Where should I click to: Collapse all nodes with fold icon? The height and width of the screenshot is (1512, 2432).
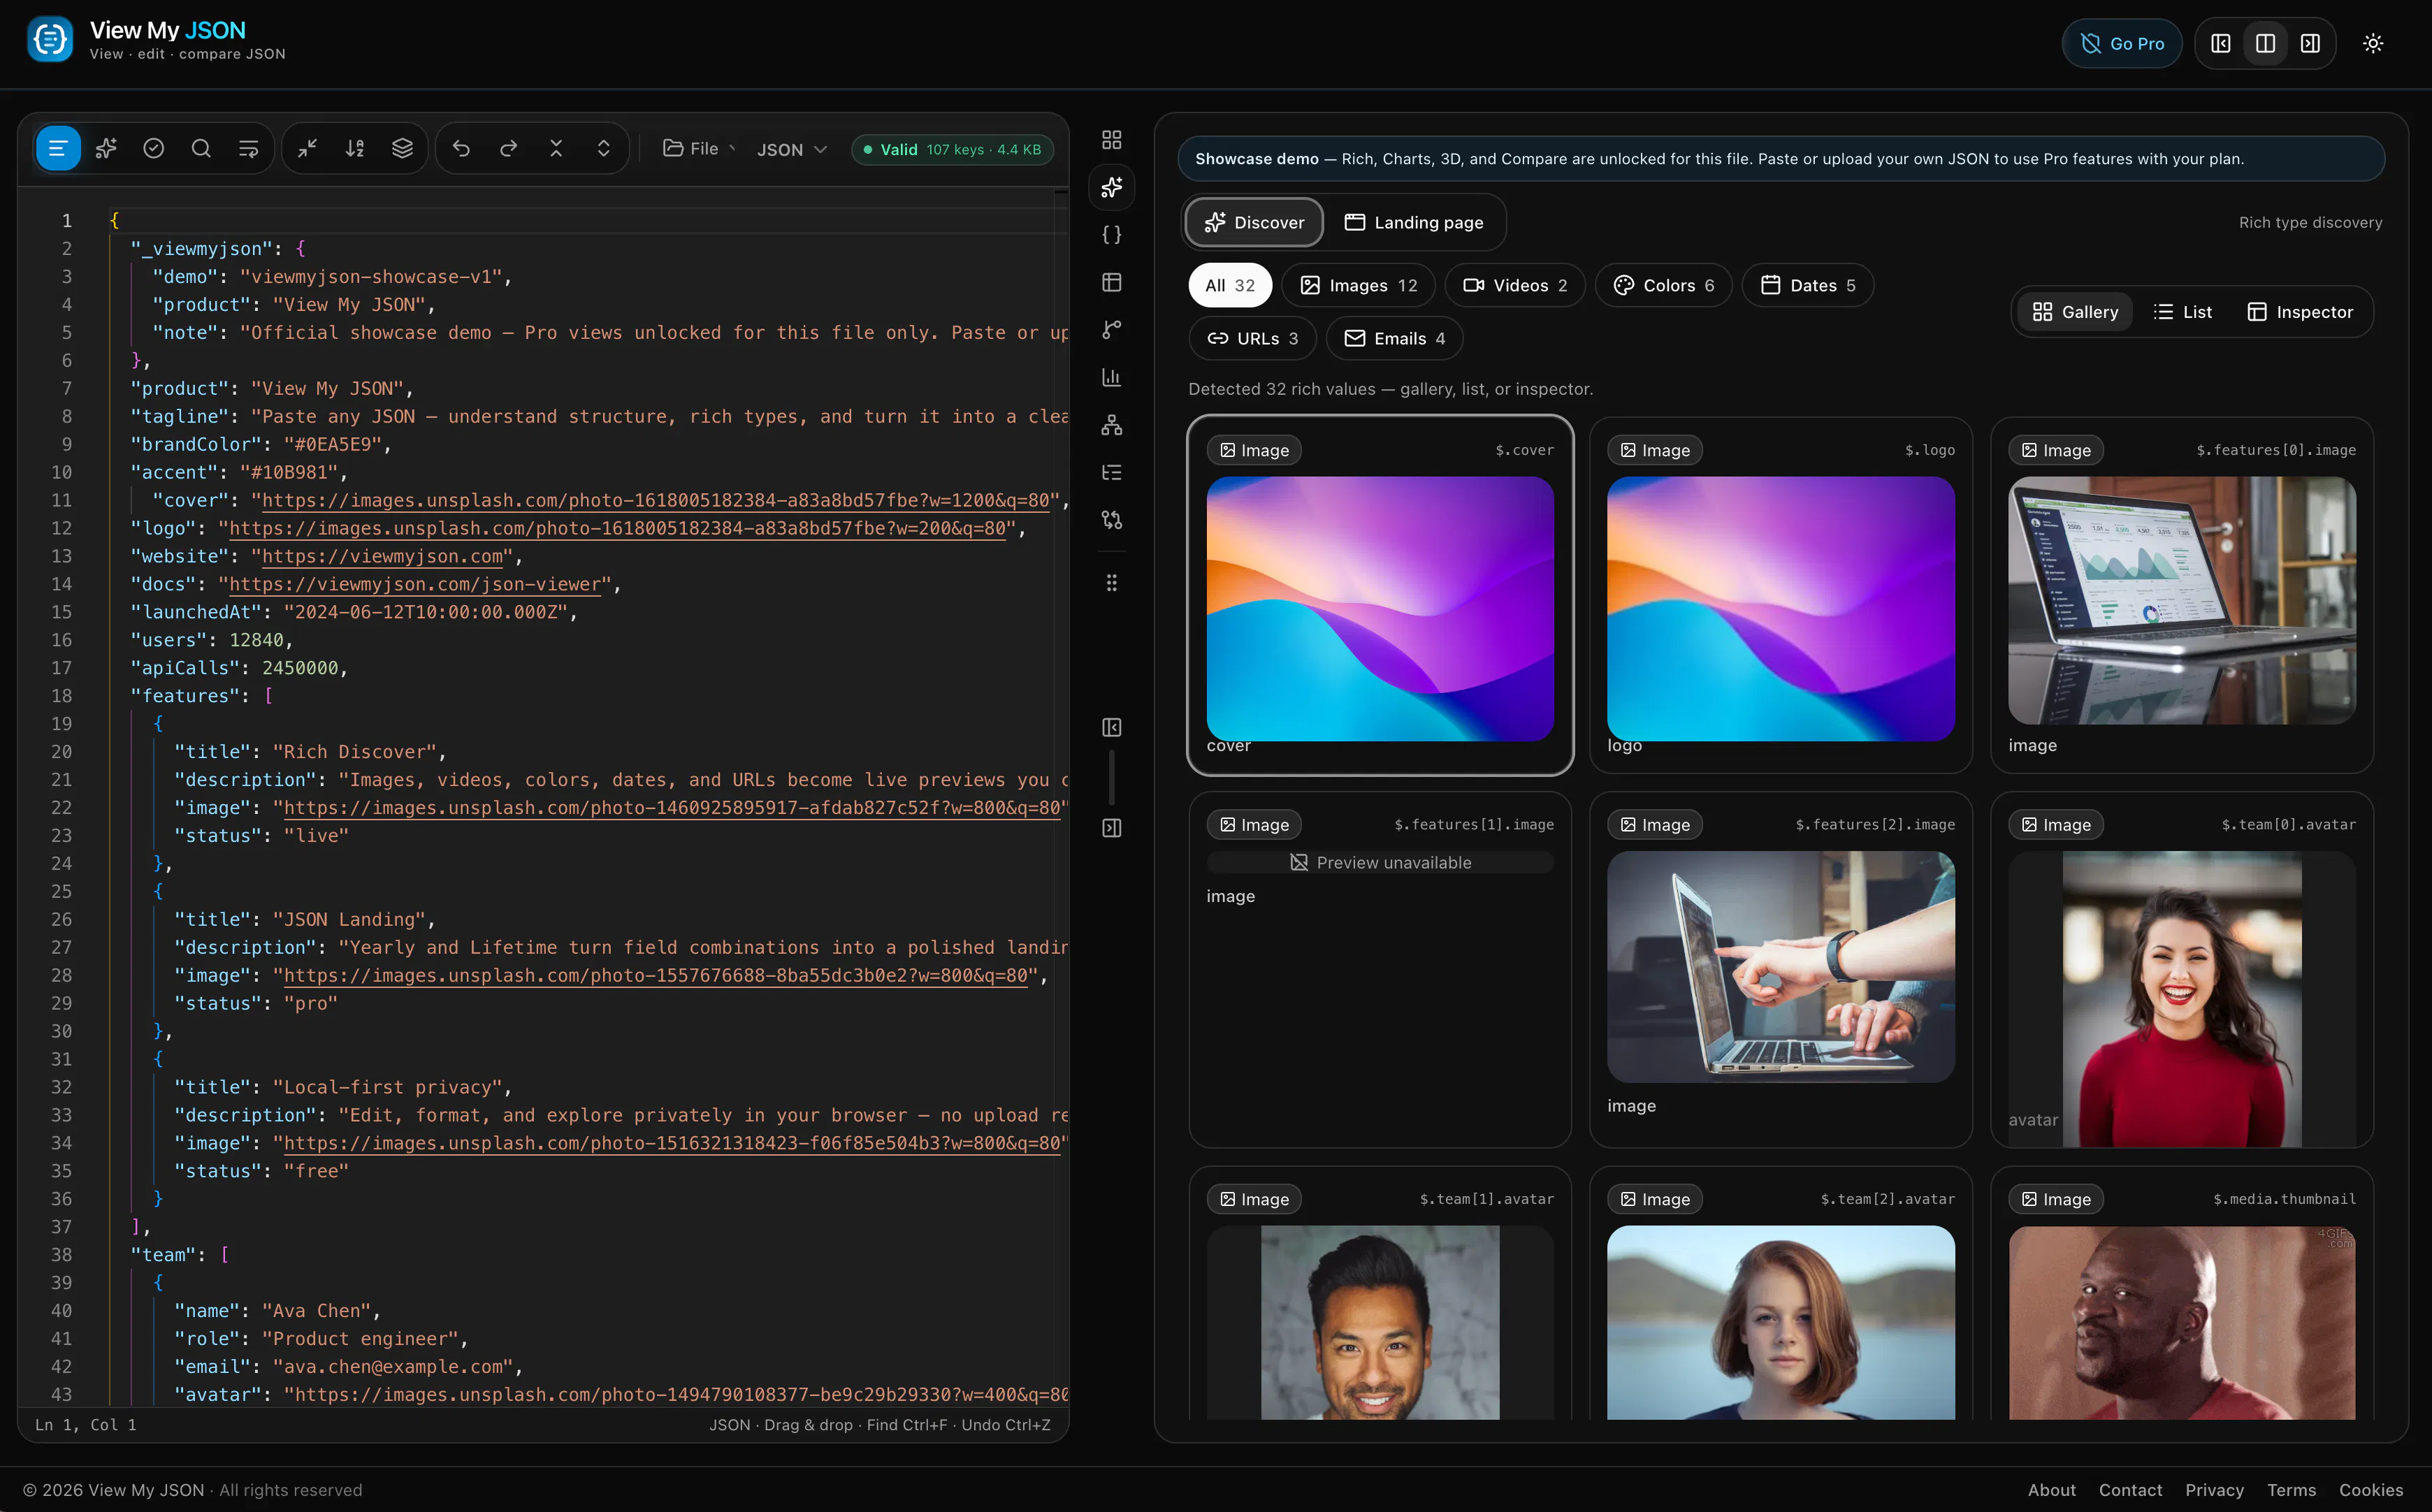coord(556,149)
